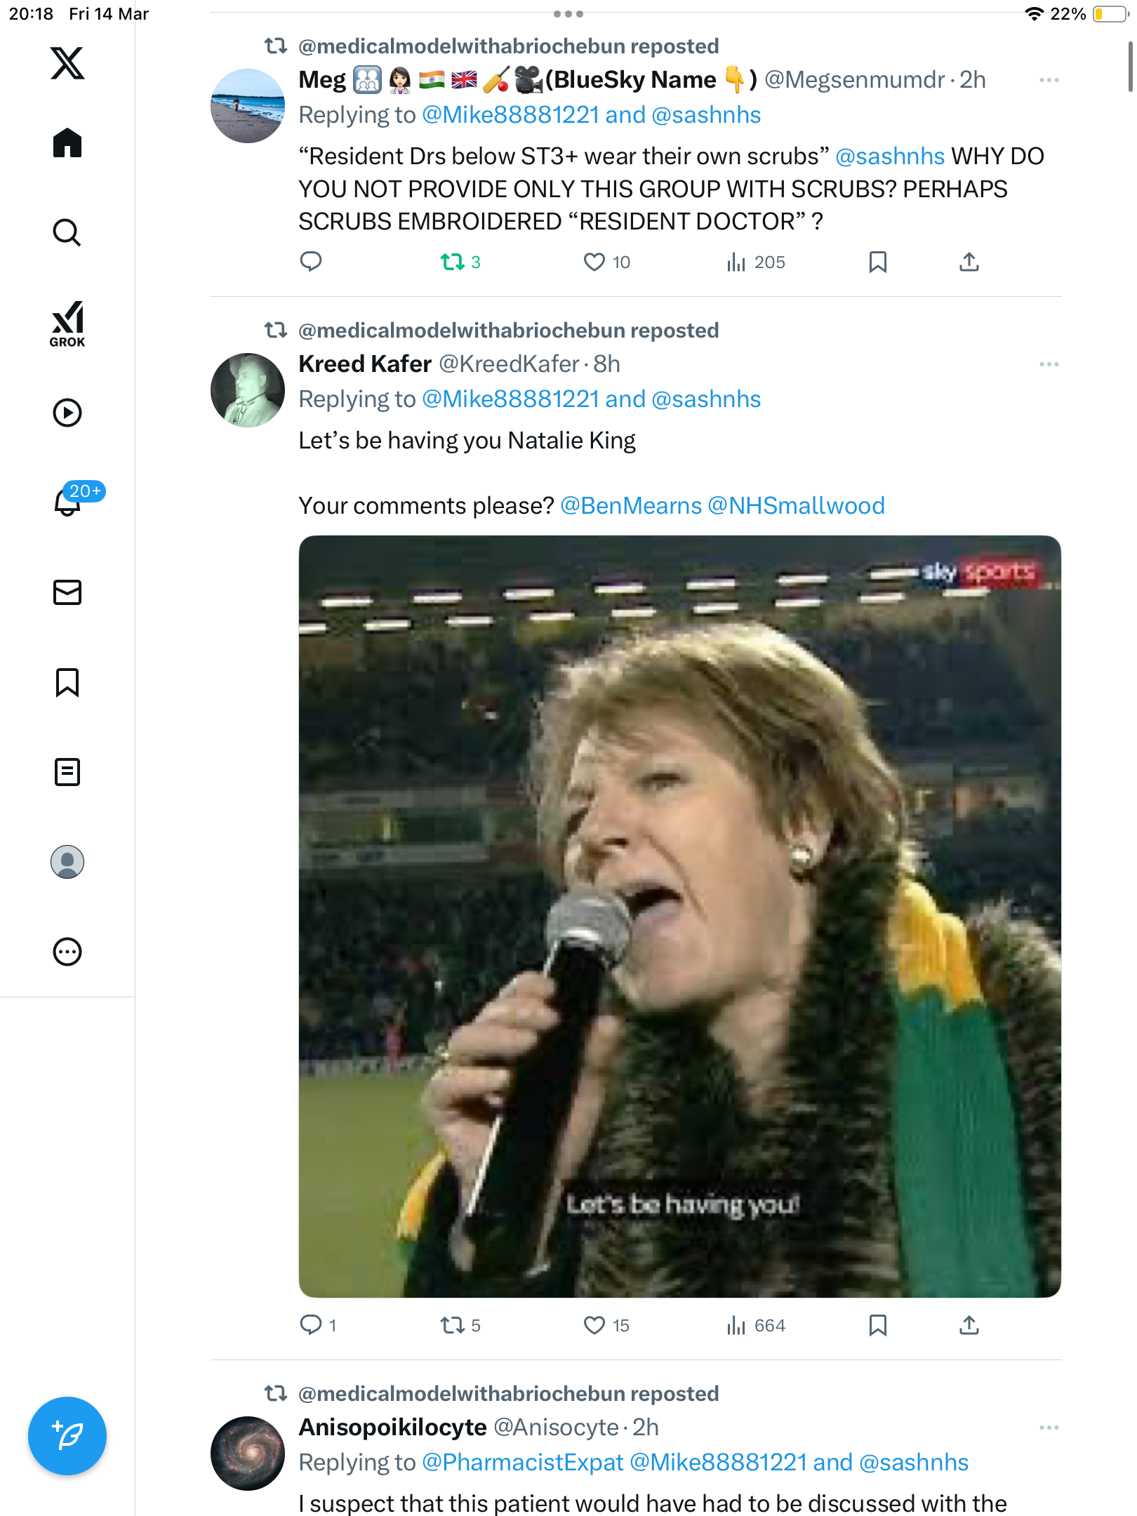This screenshot has width=1137, height=1516.
Task: Share Kreed Kafer's post via upload icon
Action: [969, 1325]
